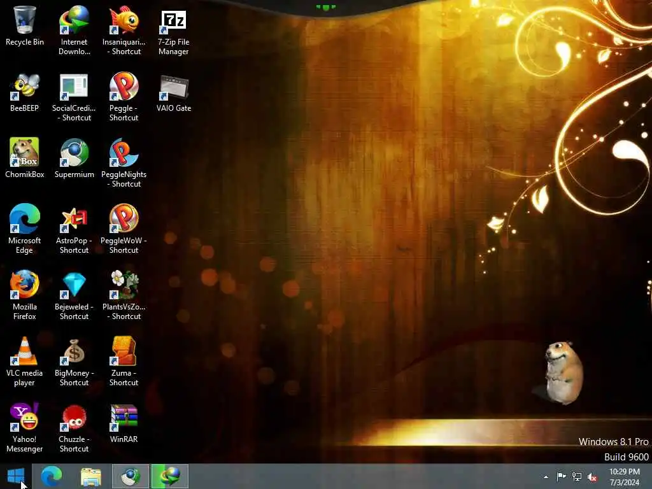Click the green VAIO Gate dock handle

[x=325, y=7]
